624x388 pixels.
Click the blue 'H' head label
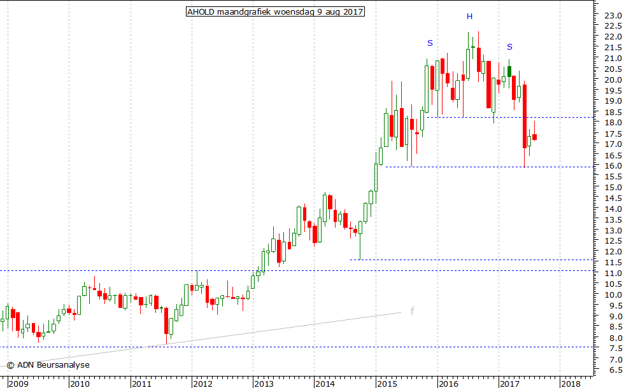coord(470,17)
